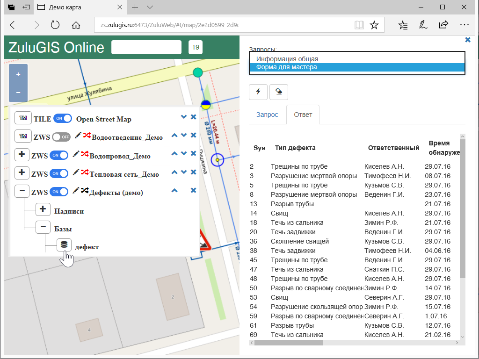Zoom in on the map

[18, 74]
